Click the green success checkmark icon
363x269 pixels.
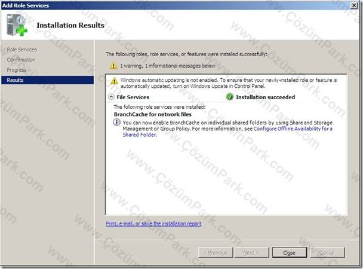click(230, 97)
